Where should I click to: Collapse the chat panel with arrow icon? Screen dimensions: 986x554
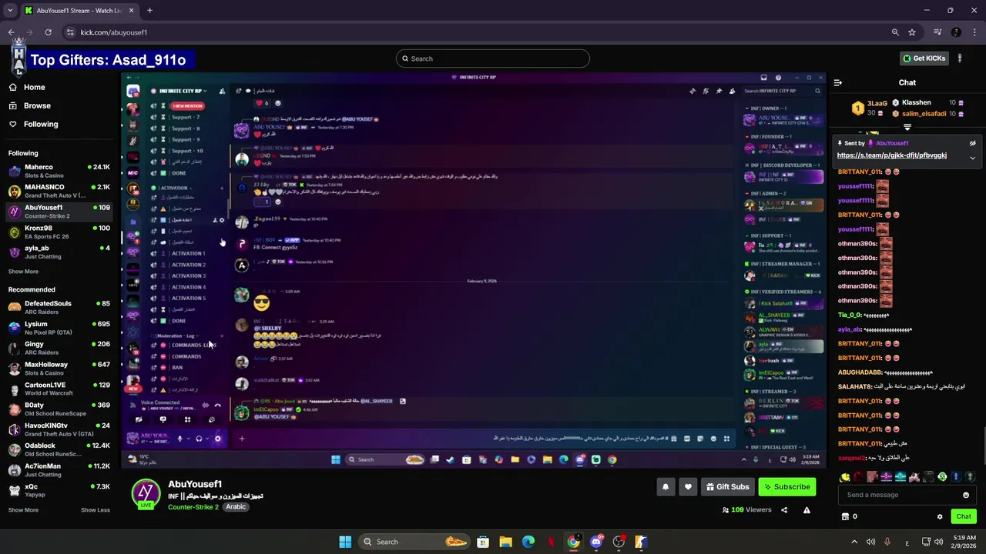[838, 82]
